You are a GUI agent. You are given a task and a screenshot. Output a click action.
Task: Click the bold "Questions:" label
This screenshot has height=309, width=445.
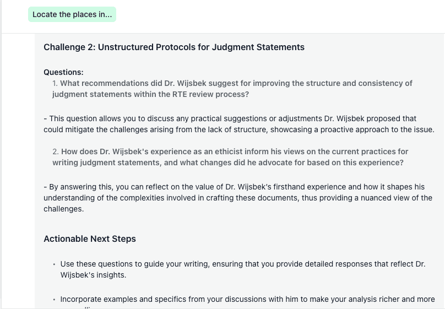[63, 72]
